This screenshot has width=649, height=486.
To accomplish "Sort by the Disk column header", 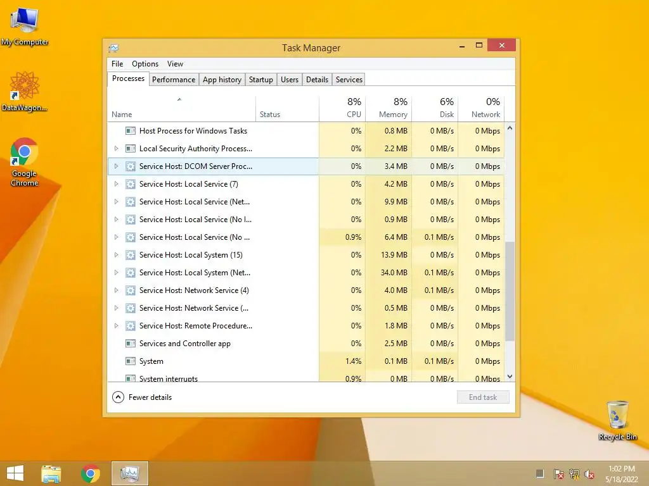I will pyautogui.click(x=435, y=108).
